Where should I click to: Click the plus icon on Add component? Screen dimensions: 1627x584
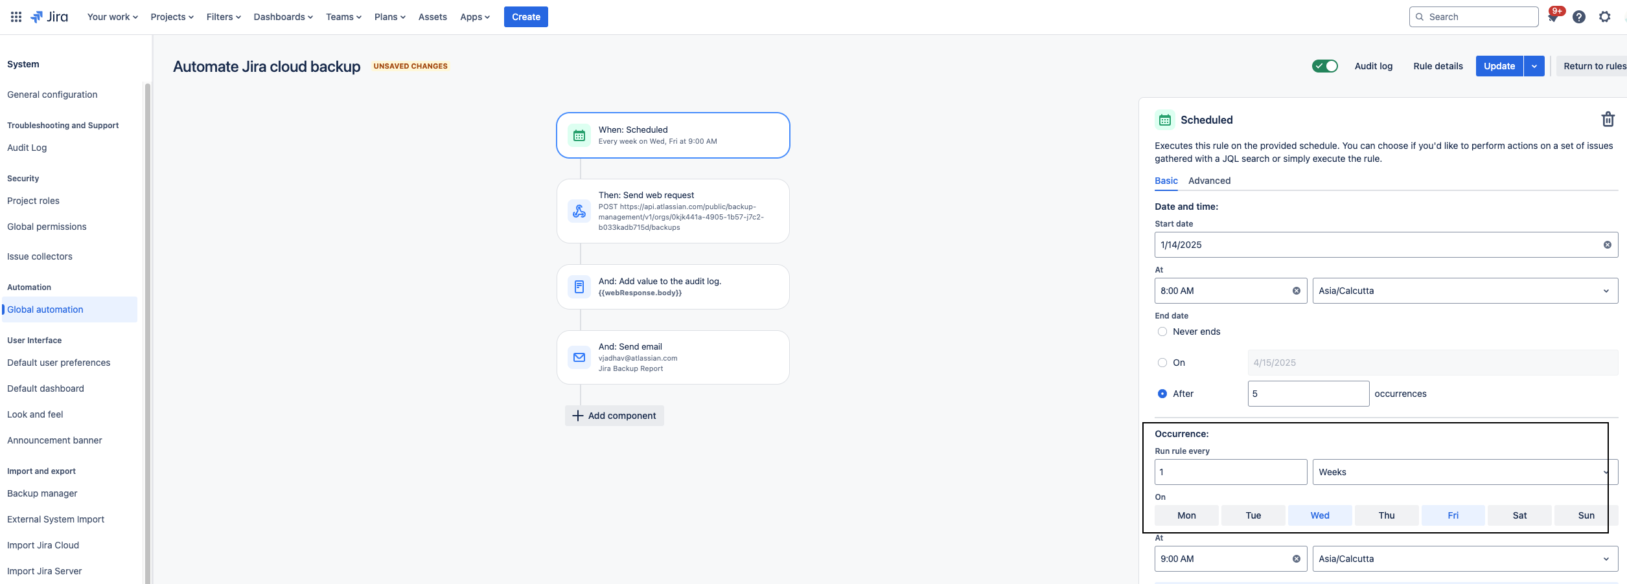tap(578, 416)
